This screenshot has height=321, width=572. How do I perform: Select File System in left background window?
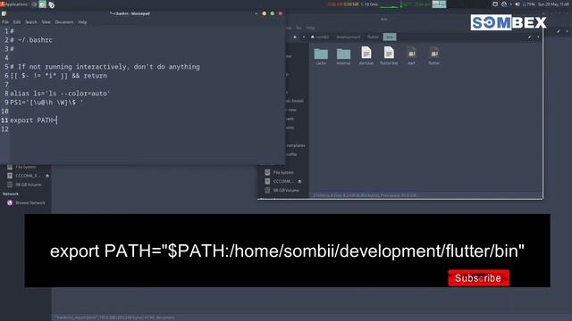tap(21, 167)
